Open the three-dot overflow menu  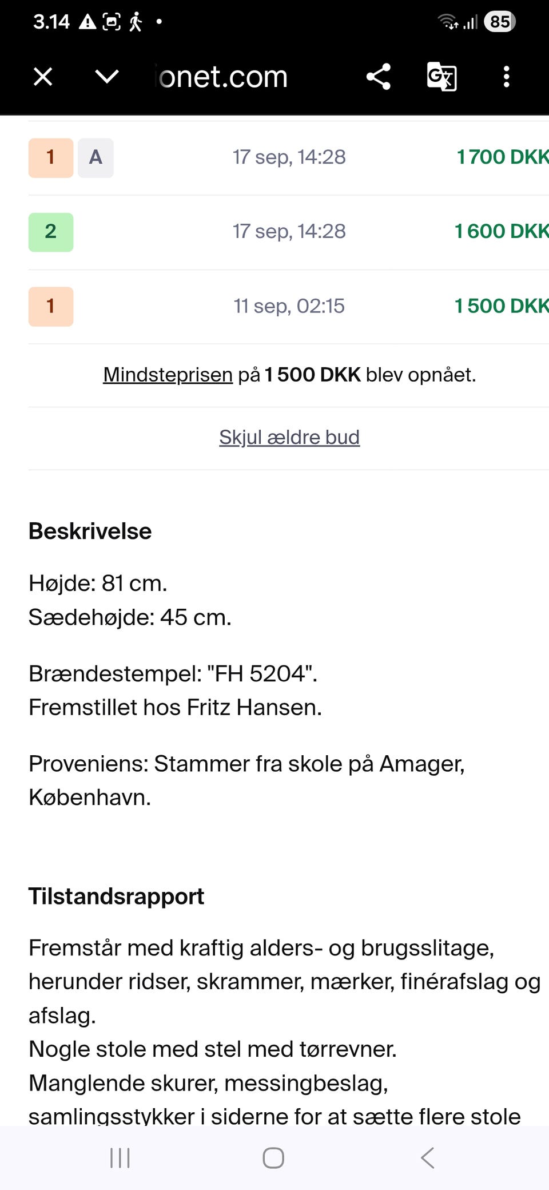(x=506, y=77)
